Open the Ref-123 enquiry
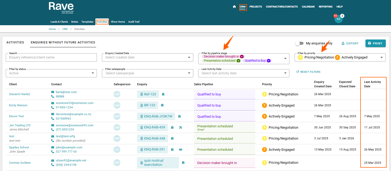The width and height of the screenshot is (391, 171). point(148,94)
